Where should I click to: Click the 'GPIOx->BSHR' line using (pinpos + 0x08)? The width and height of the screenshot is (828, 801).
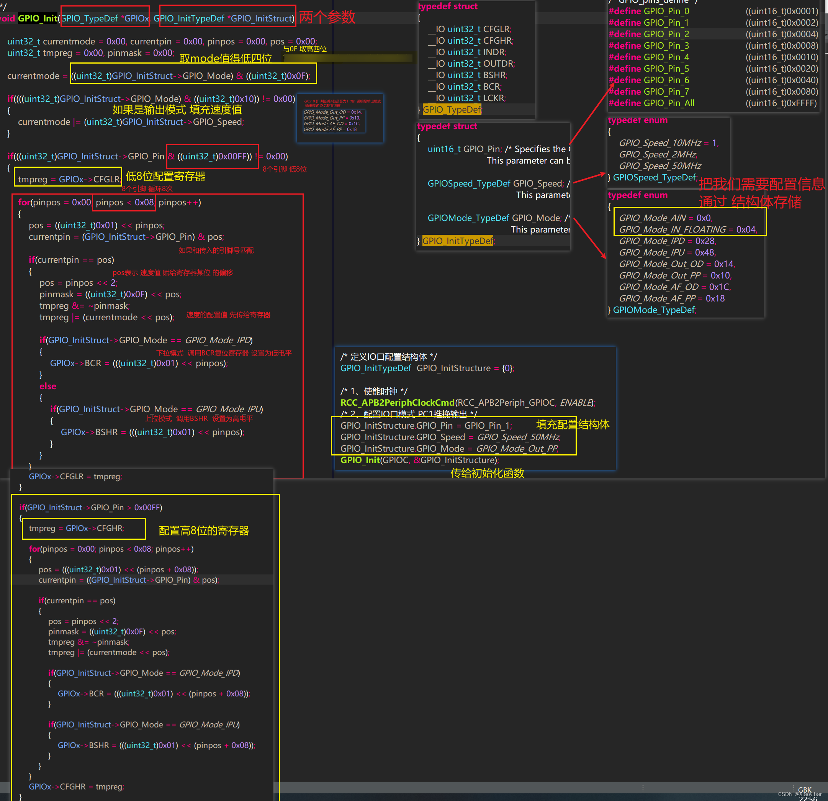(x=156, y=745)
